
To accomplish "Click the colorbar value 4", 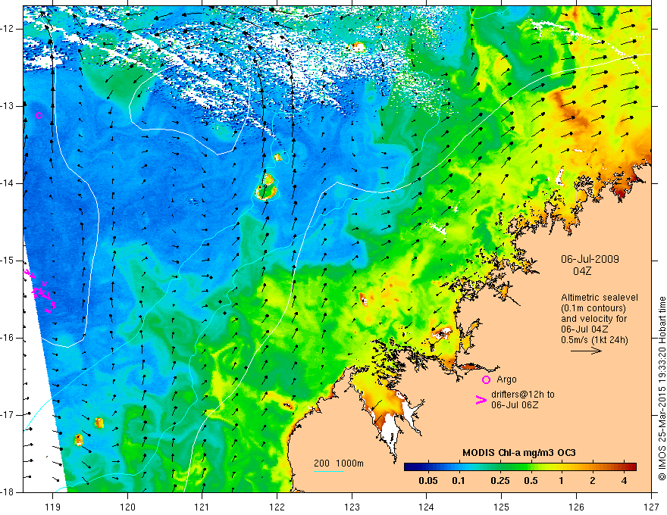I will [624, 481].
